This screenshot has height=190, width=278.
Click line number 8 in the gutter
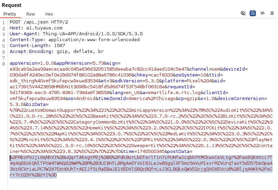pyautogui.click(x=3, y=64)
